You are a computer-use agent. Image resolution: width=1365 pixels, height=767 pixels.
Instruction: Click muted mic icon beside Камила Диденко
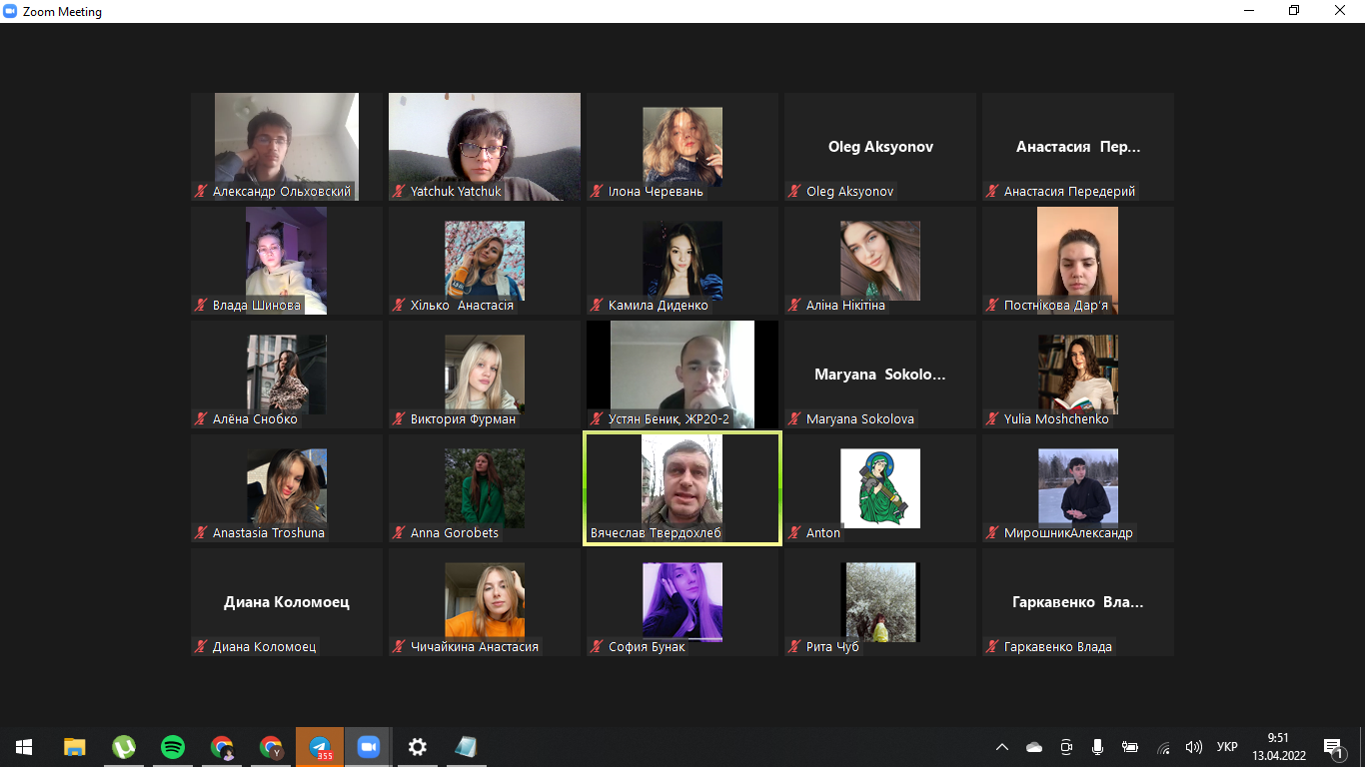(597, 305)
